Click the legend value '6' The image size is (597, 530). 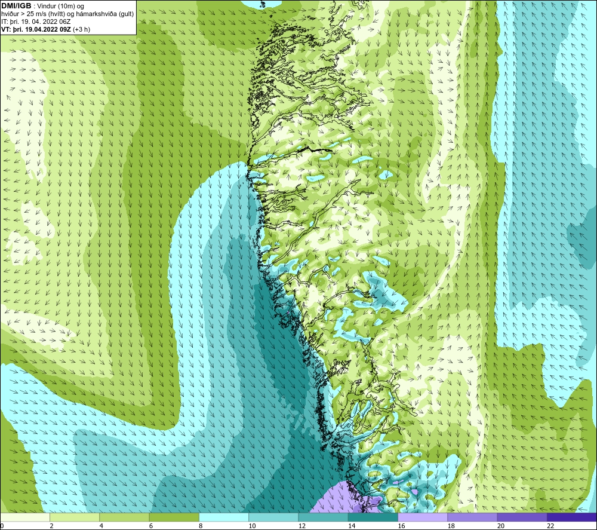click(151, 526)
